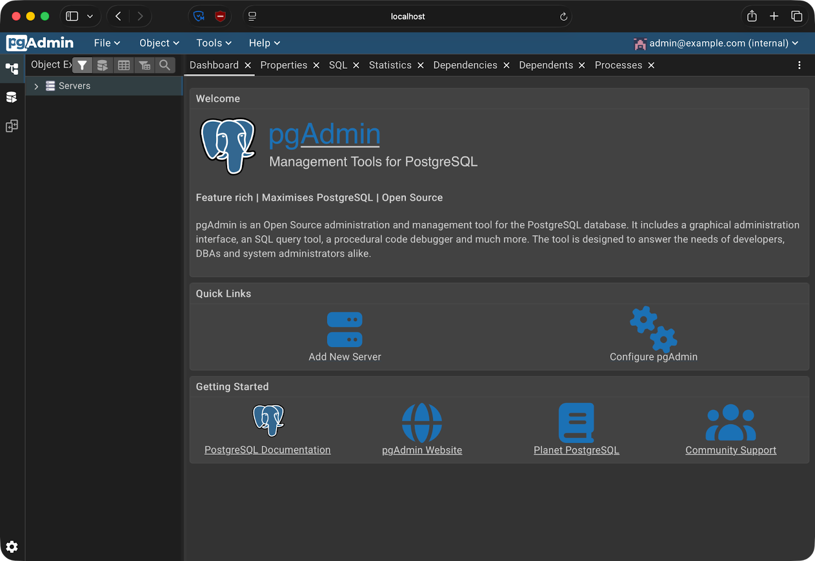Click the Planet PostgreSQL book icon
815x561 pixels.
pos(577,423)
